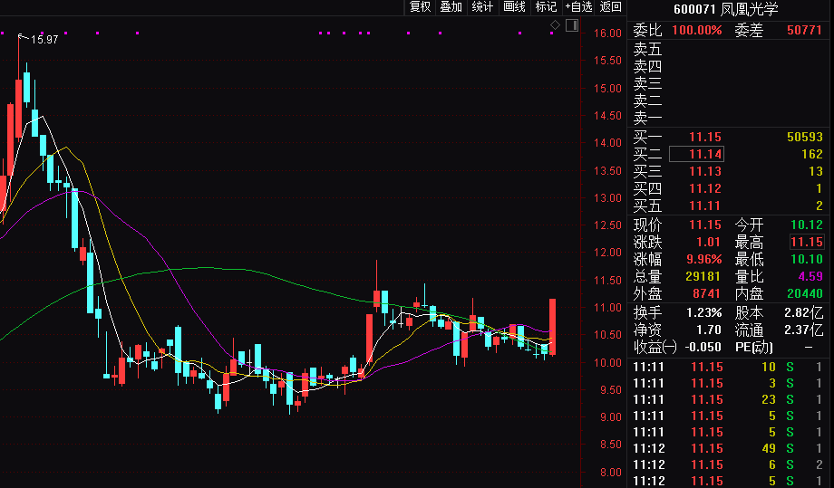Click the 11:12 trade row with volume 49
The image size is (834, 488).
728,448
